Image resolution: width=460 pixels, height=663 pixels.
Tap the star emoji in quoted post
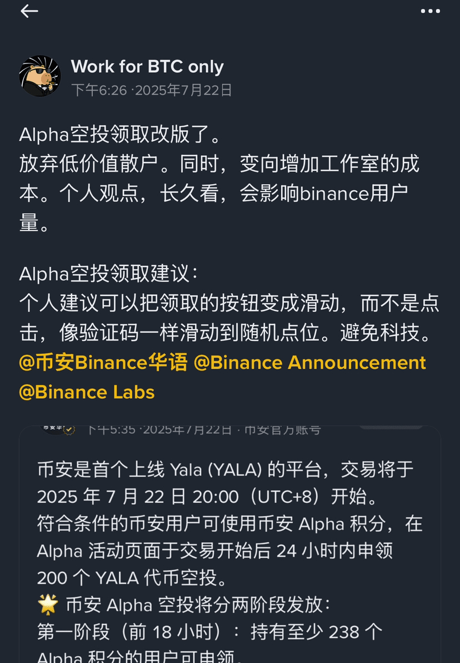(48, 604)
